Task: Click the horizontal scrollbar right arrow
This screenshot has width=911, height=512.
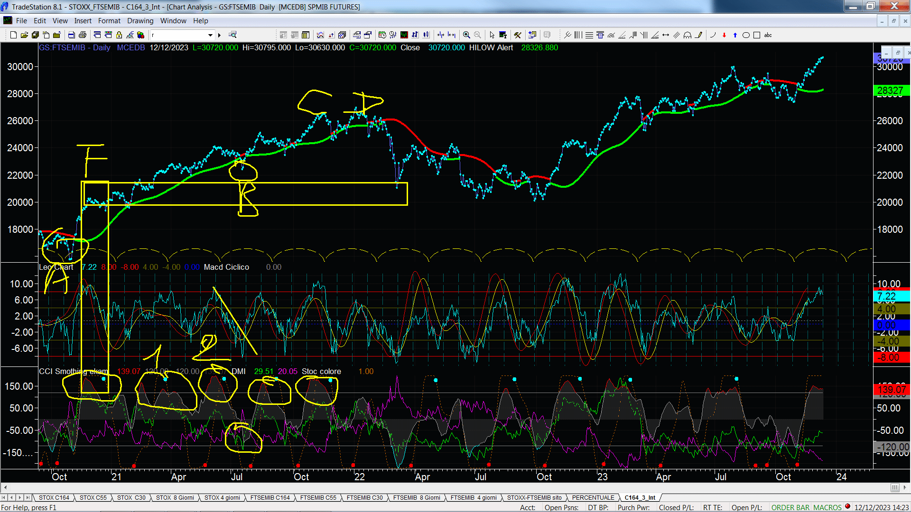Action: [x=905, y=487]
